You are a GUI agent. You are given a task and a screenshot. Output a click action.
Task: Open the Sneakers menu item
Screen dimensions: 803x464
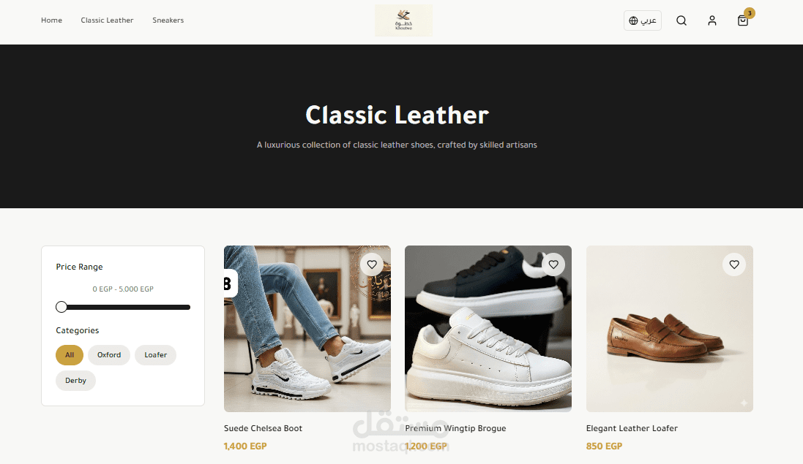pyautogui.click(x=168, y=20)
